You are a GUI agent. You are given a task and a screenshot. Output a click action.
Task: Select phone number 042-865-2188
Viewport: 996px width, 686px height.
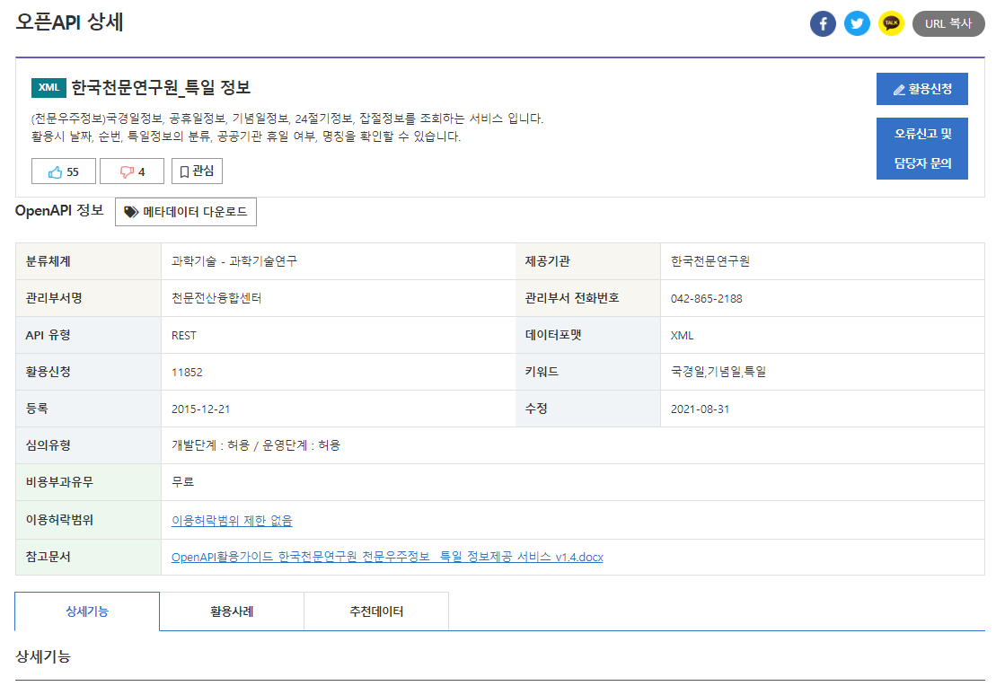click(706, 298)
